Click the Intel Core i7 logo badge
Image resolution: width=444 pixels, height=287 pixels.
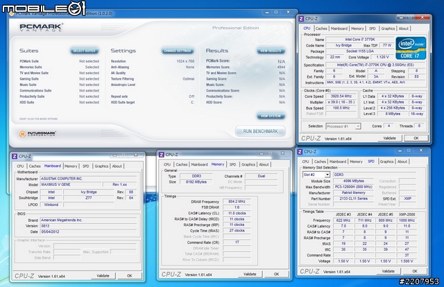[x=411, y=48]
